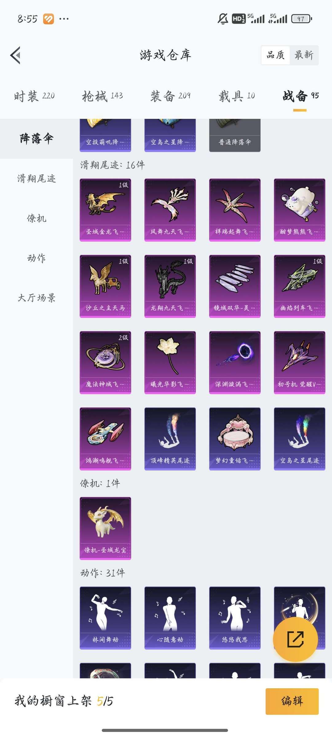
Task: Select 深渊漩涡 vortex glide trail
Action: pyautogui.click(x=235, y=362)
